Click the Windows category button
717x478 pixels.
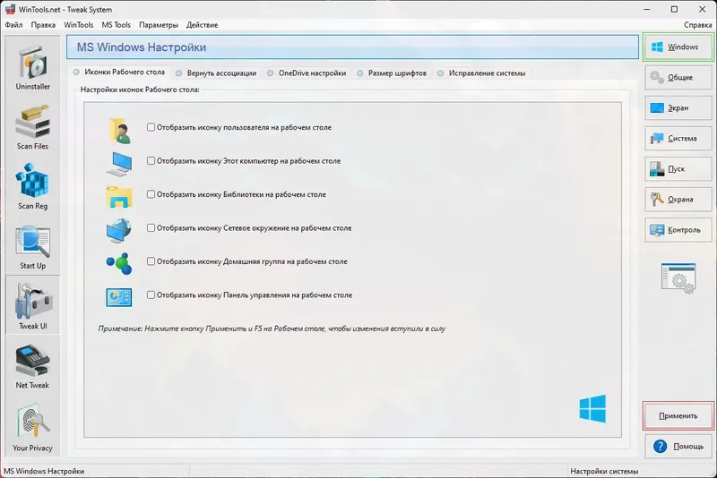(678, 47)
